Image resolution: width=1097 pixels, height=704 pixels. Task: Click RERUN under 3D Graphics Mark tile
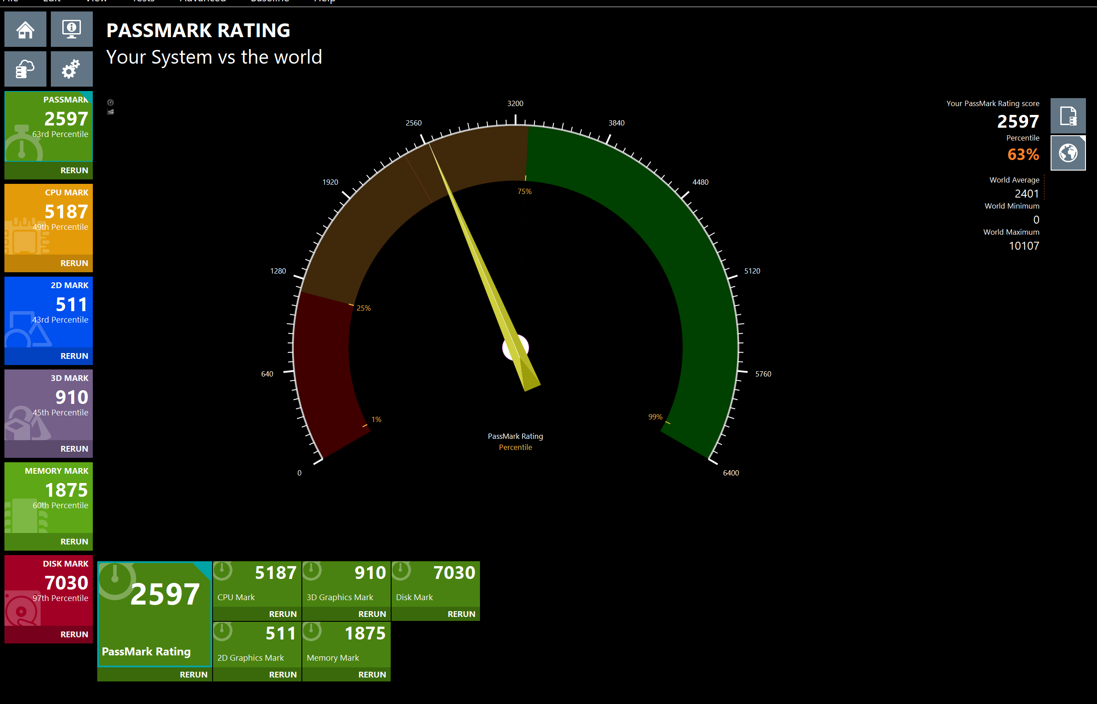(347, 614)
